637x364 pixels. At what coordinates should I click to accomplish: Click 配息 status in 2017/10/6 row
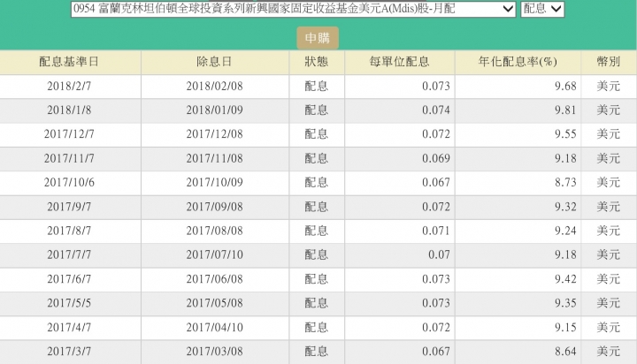(317, 182)
